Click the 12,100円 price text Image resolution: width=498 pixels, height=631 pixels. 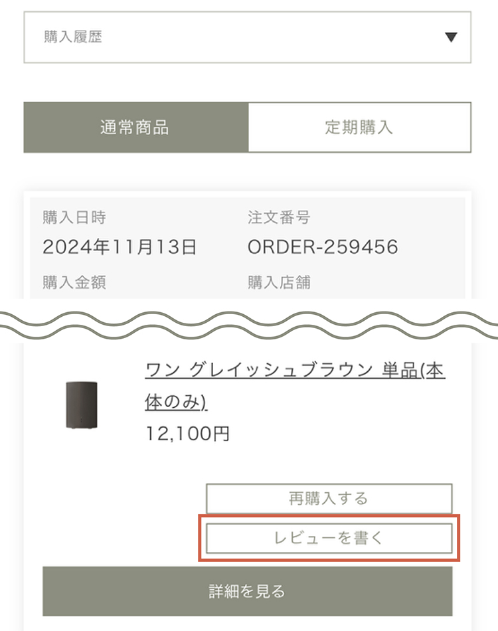[187, 434]
